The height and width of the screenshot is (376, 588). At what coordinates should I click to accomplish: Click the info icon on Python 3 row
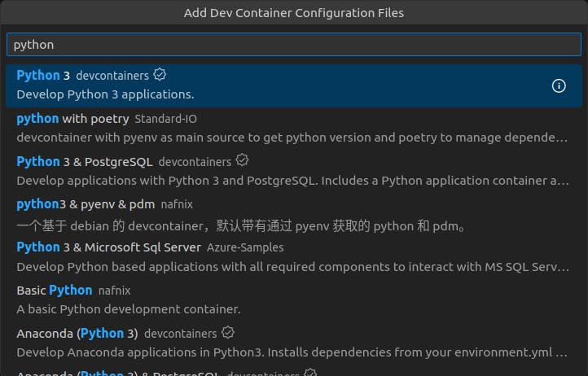point(559,85)
